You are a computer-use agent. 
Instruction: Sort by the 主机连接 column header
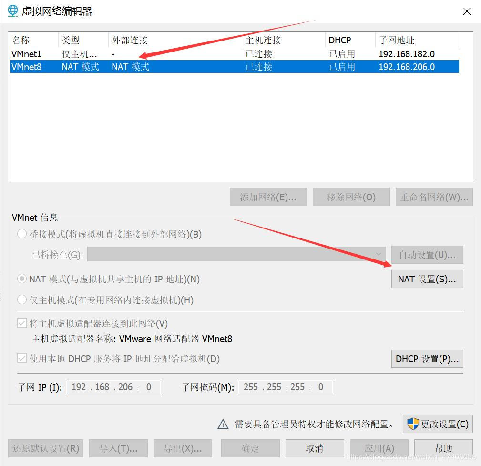click(x=284, y=40)
